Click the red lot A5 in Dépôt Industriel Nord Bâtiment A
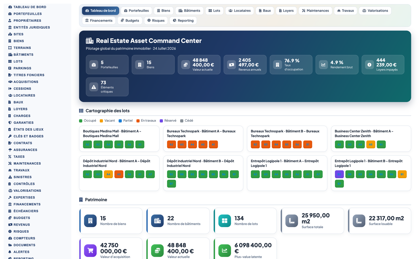The height and width of the screenshot is (259, 419). coord(119,174)
